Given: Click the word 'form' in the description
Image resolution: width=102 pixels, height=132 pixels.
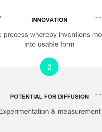Looking at the screenshot, I should 67,44.
